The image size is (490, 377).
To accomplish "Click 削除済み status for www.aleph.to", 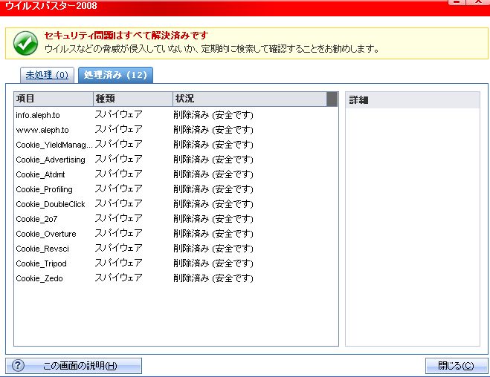I will coord(213,130).
